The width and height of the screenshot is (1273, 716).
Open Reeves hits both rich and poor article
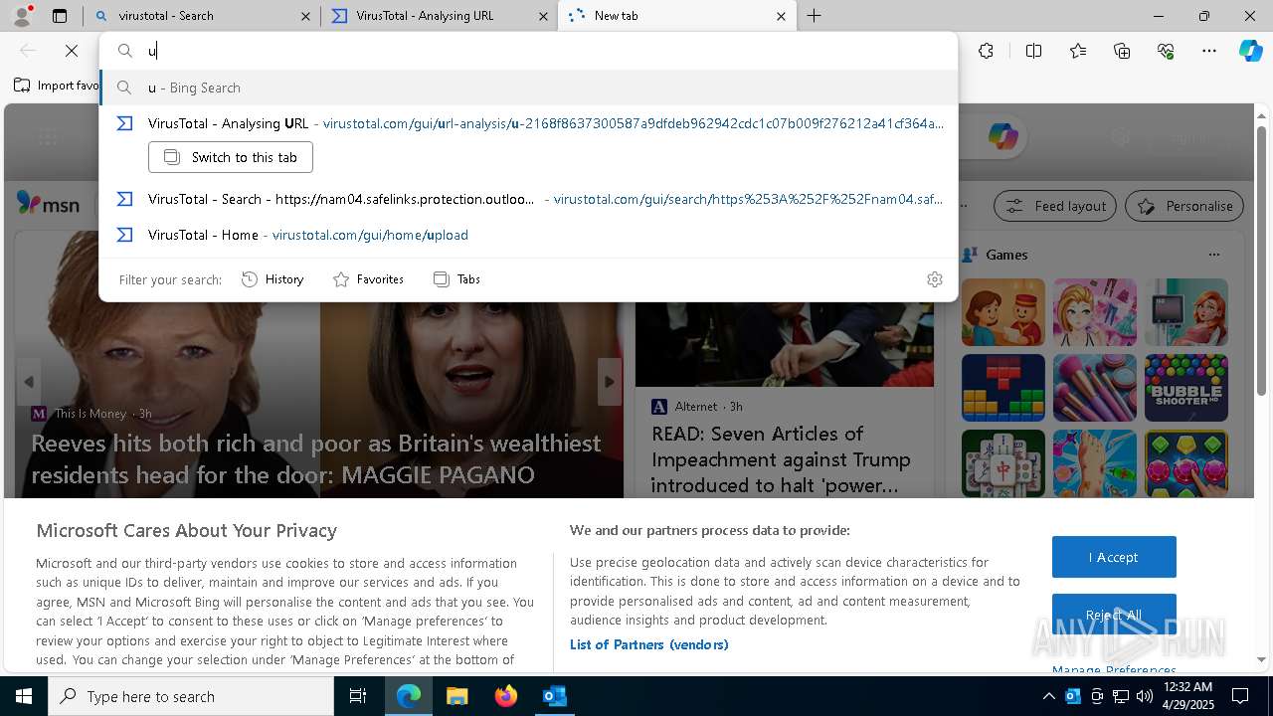coord(316,458)
